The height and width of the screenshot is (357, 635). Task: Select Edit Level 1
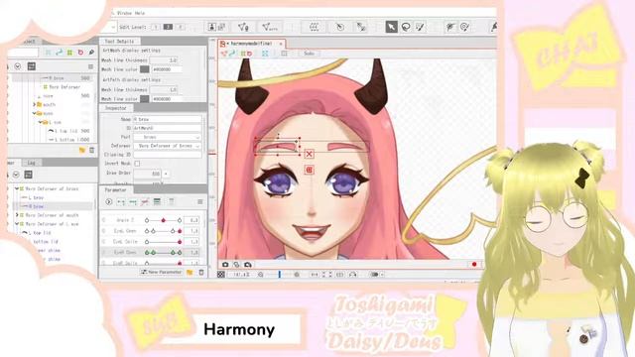(156, 27)
